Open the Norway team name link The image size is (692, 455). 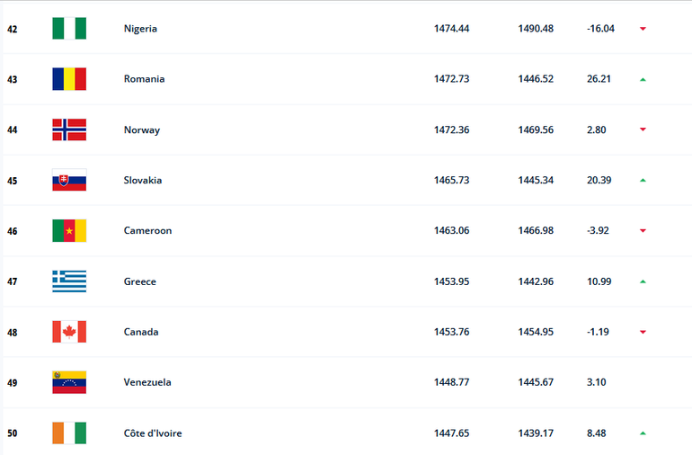[x=142, y=129]
